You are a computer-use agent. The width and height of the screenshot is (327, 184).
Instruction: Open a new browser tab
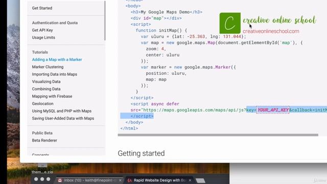(201, 180)
